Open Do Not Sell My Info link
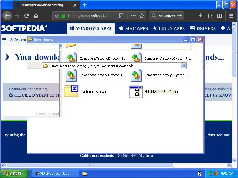This screenshot has height=178, width=238. 134,155
